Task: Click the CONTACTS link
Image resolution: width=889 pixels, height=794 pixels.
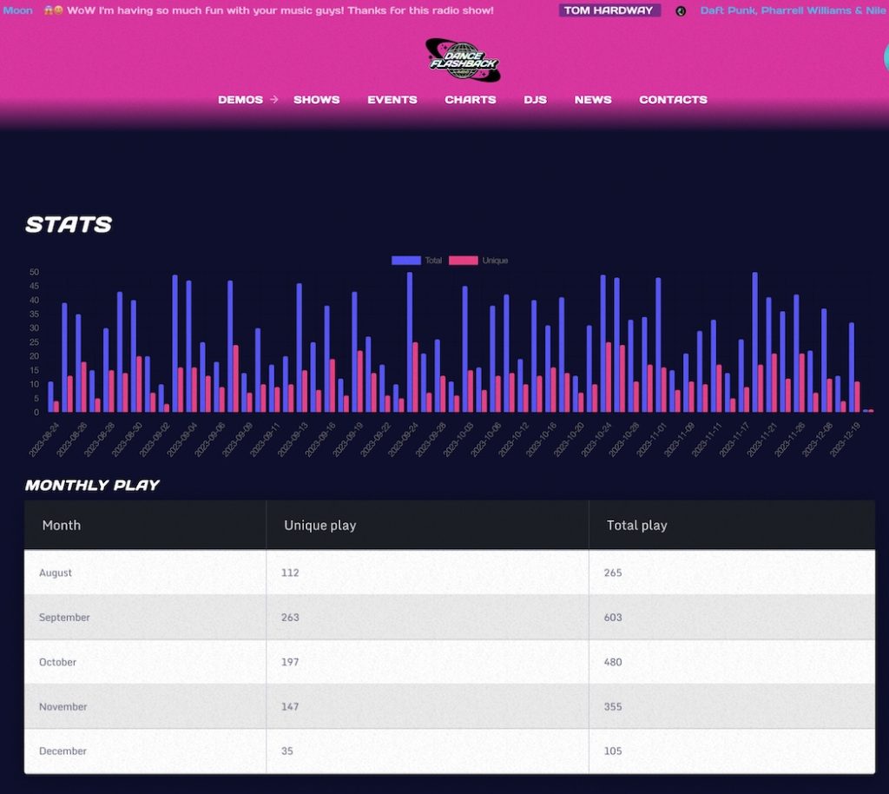Action: coord(673,99)
